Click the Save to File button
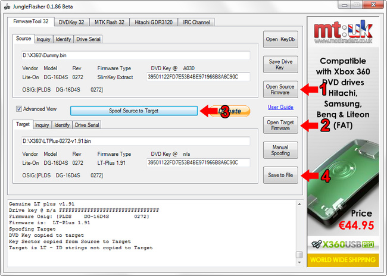 (x=280, y=175)
